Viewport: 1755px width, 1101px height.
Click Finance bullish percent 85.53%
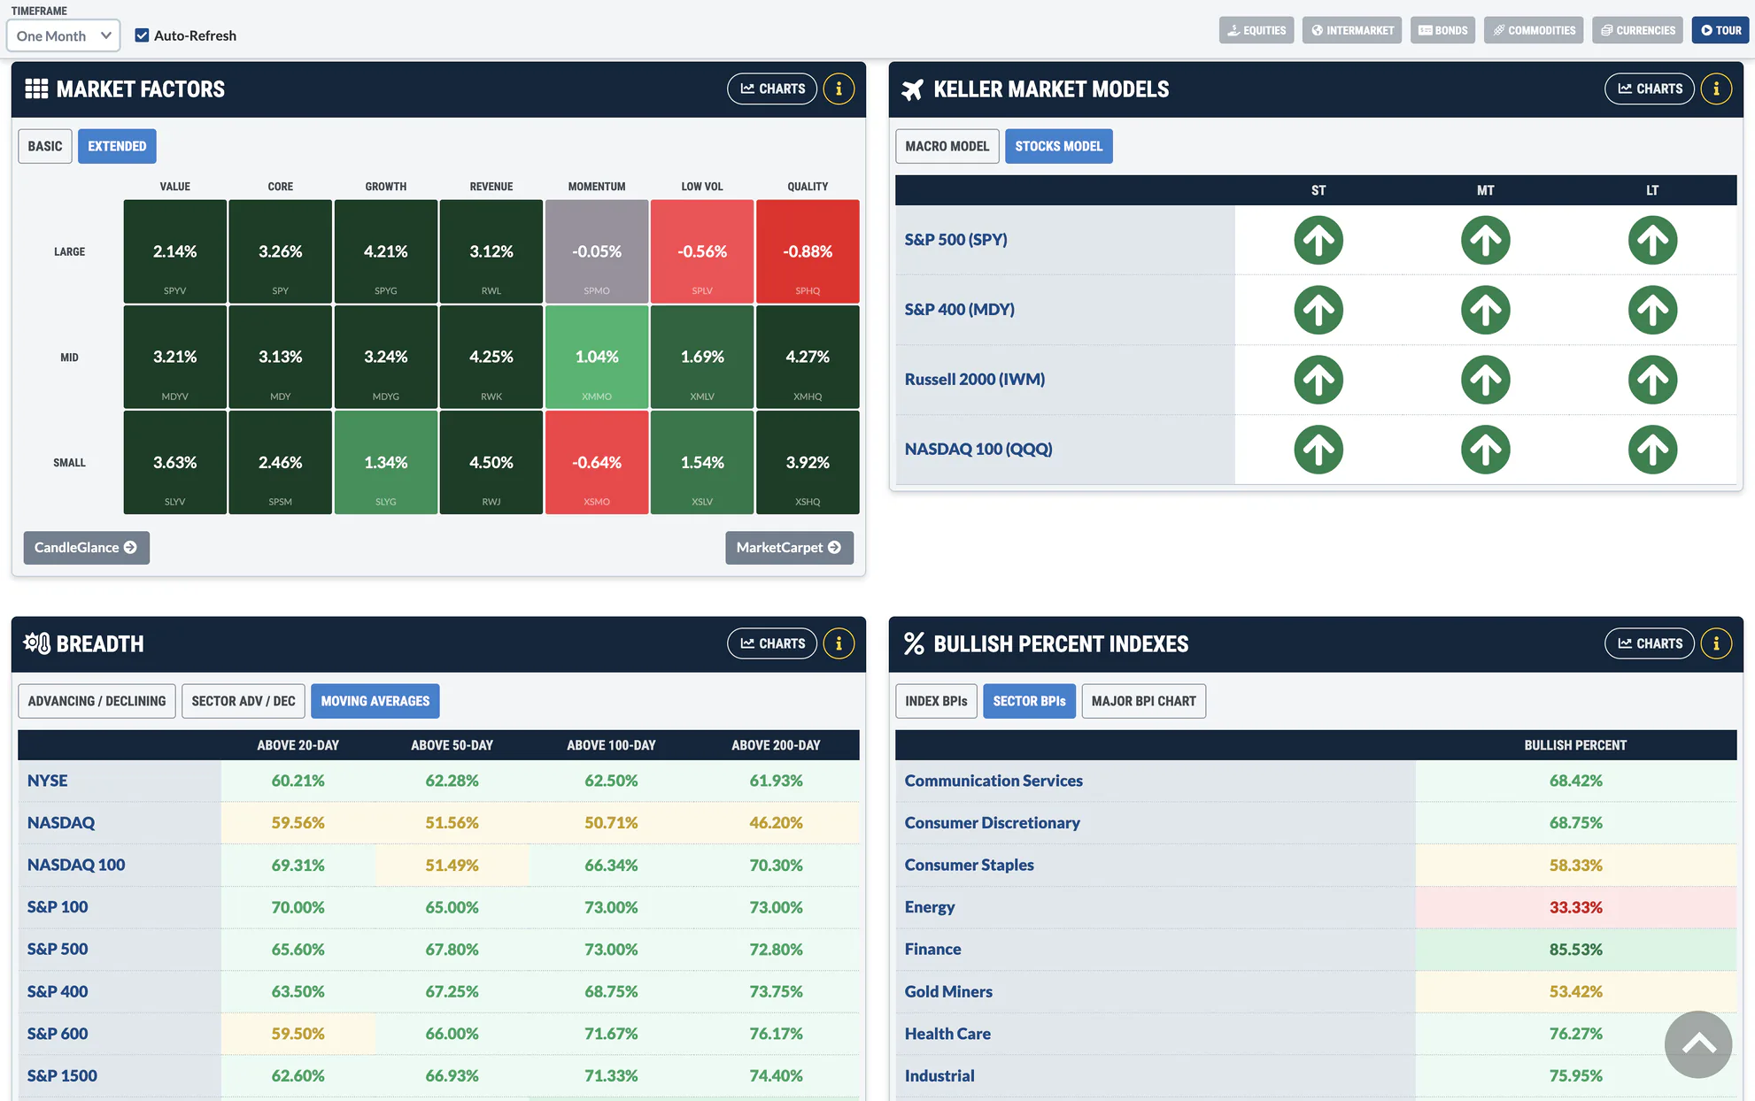pyautogui.click(x=1575, y=950)
